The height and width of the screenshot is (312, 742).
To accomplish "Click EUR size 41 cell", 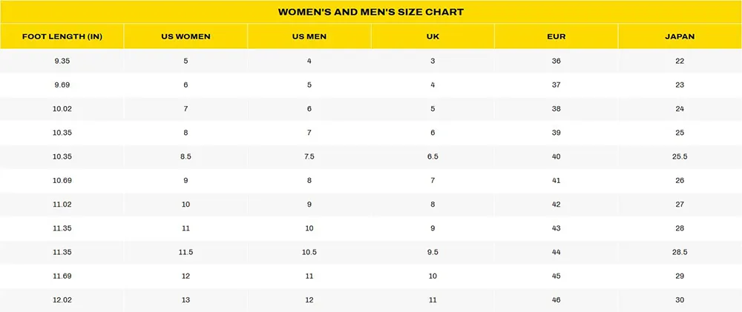I will [556, 181].
